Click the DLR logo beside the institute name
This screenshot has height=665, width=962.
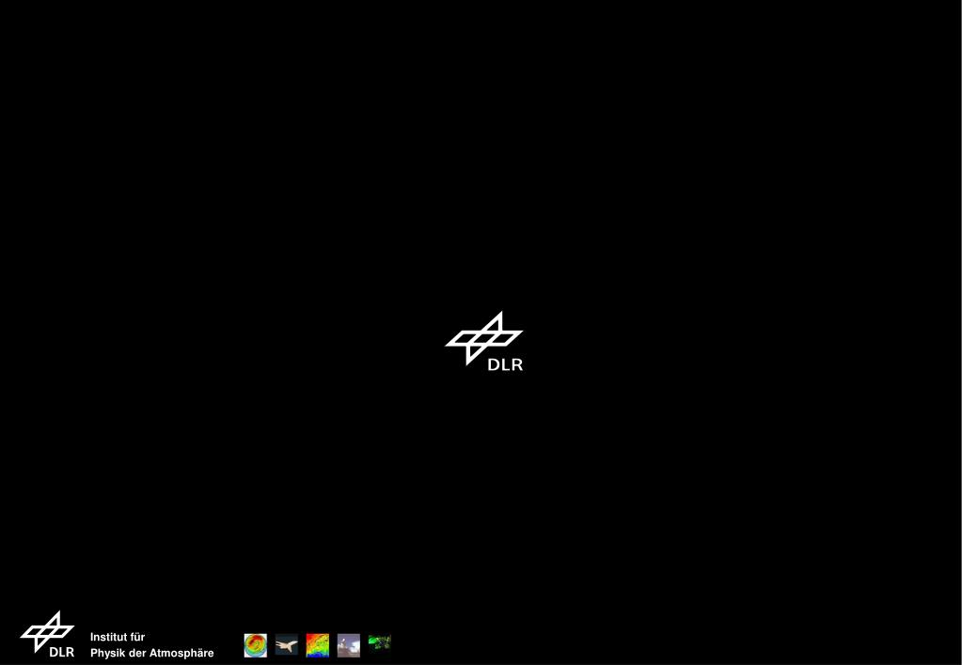coord(48,634)
